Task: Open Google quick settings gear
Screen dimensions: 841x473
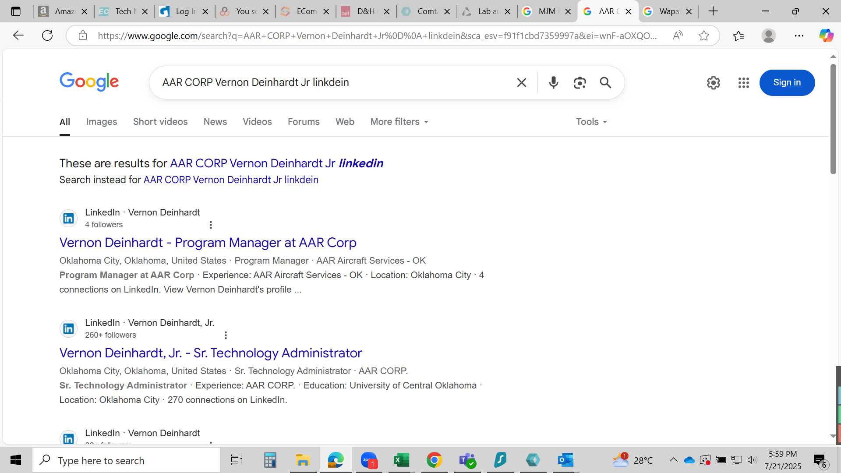Action: (x=714, y=82)
